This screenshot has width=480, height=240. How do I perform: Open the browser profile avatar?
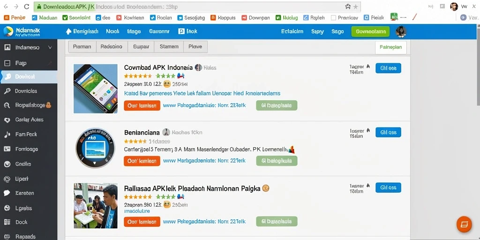pos(454,7)
